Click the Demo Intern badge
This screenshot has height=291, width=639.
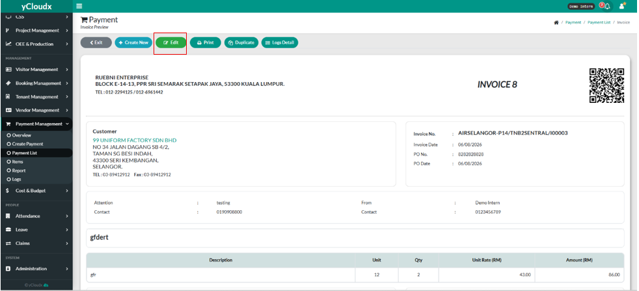coord(580,6)
